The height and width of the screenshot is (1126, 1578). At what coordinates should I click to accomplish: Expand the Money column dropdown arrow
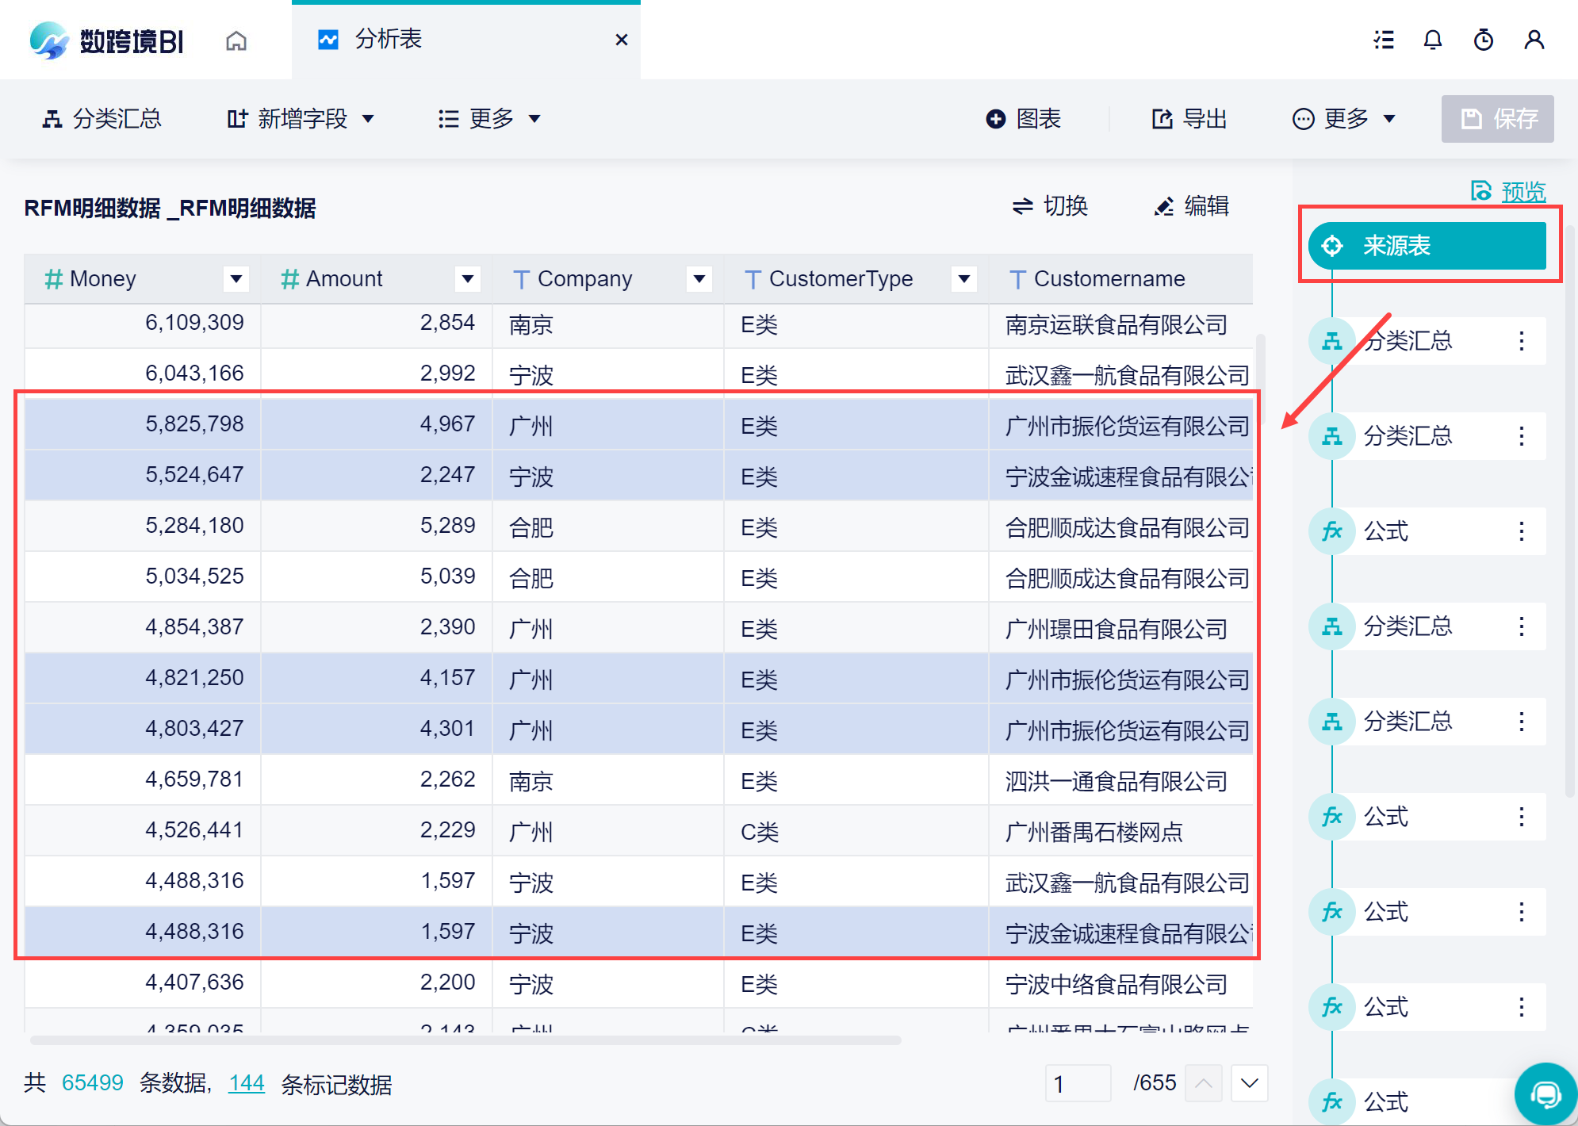point(236,278)
